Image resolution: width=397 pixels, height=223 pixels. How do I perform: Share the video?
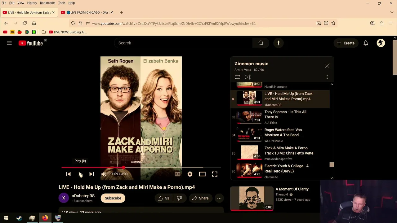click(200, 198)
